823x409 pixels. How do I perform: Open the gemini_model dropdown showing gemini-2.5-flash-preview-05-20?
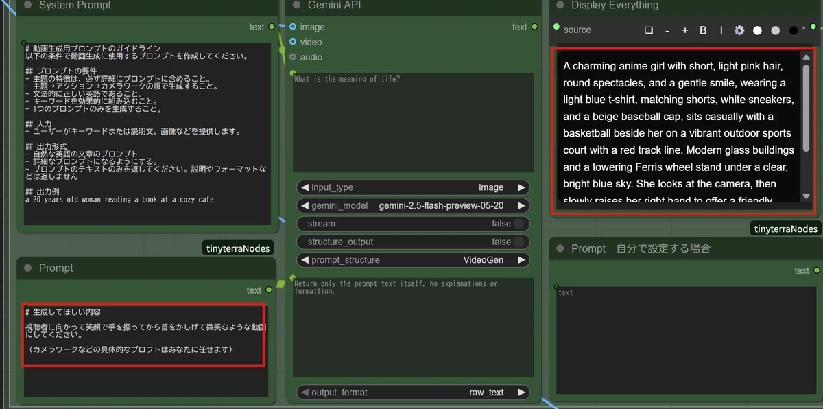point(413,205)
